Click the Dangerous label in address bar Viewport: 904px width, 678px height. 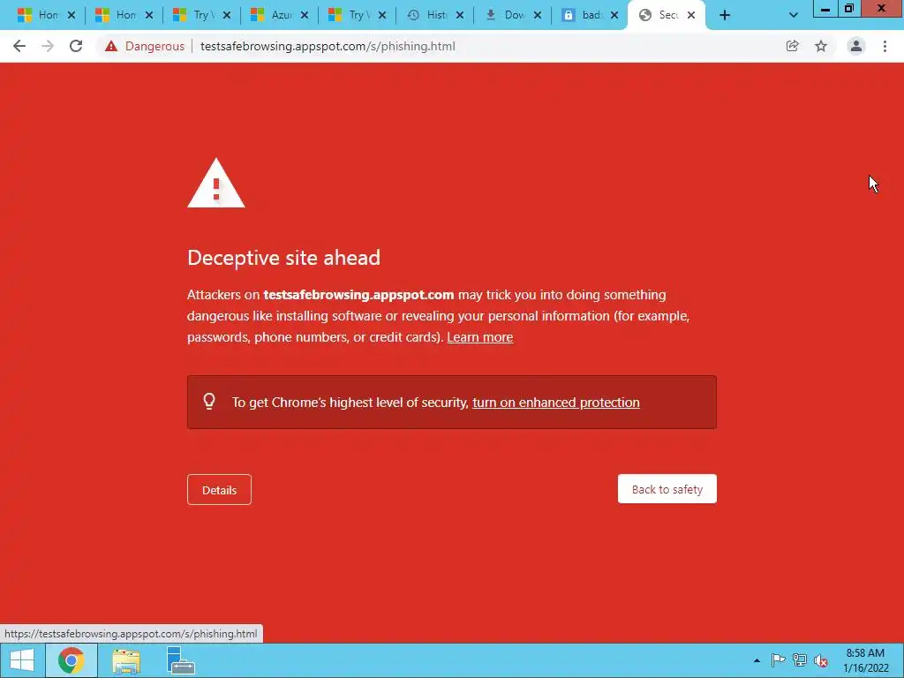[x=154, y=46]
